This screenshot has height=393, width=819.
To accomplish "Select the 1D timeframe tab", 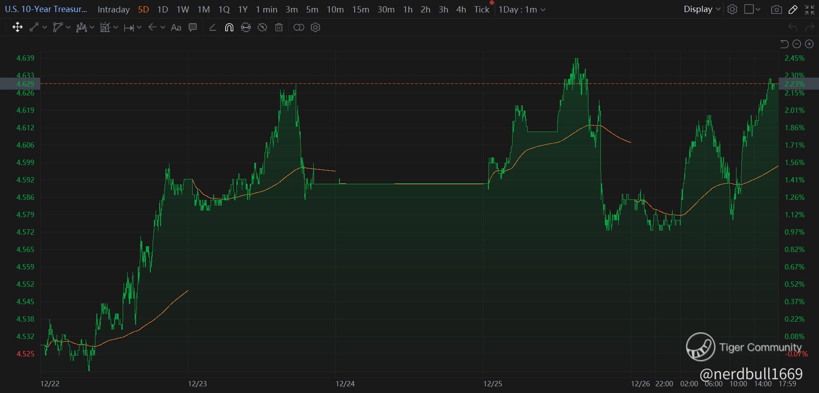I will (x=163, y=9).
